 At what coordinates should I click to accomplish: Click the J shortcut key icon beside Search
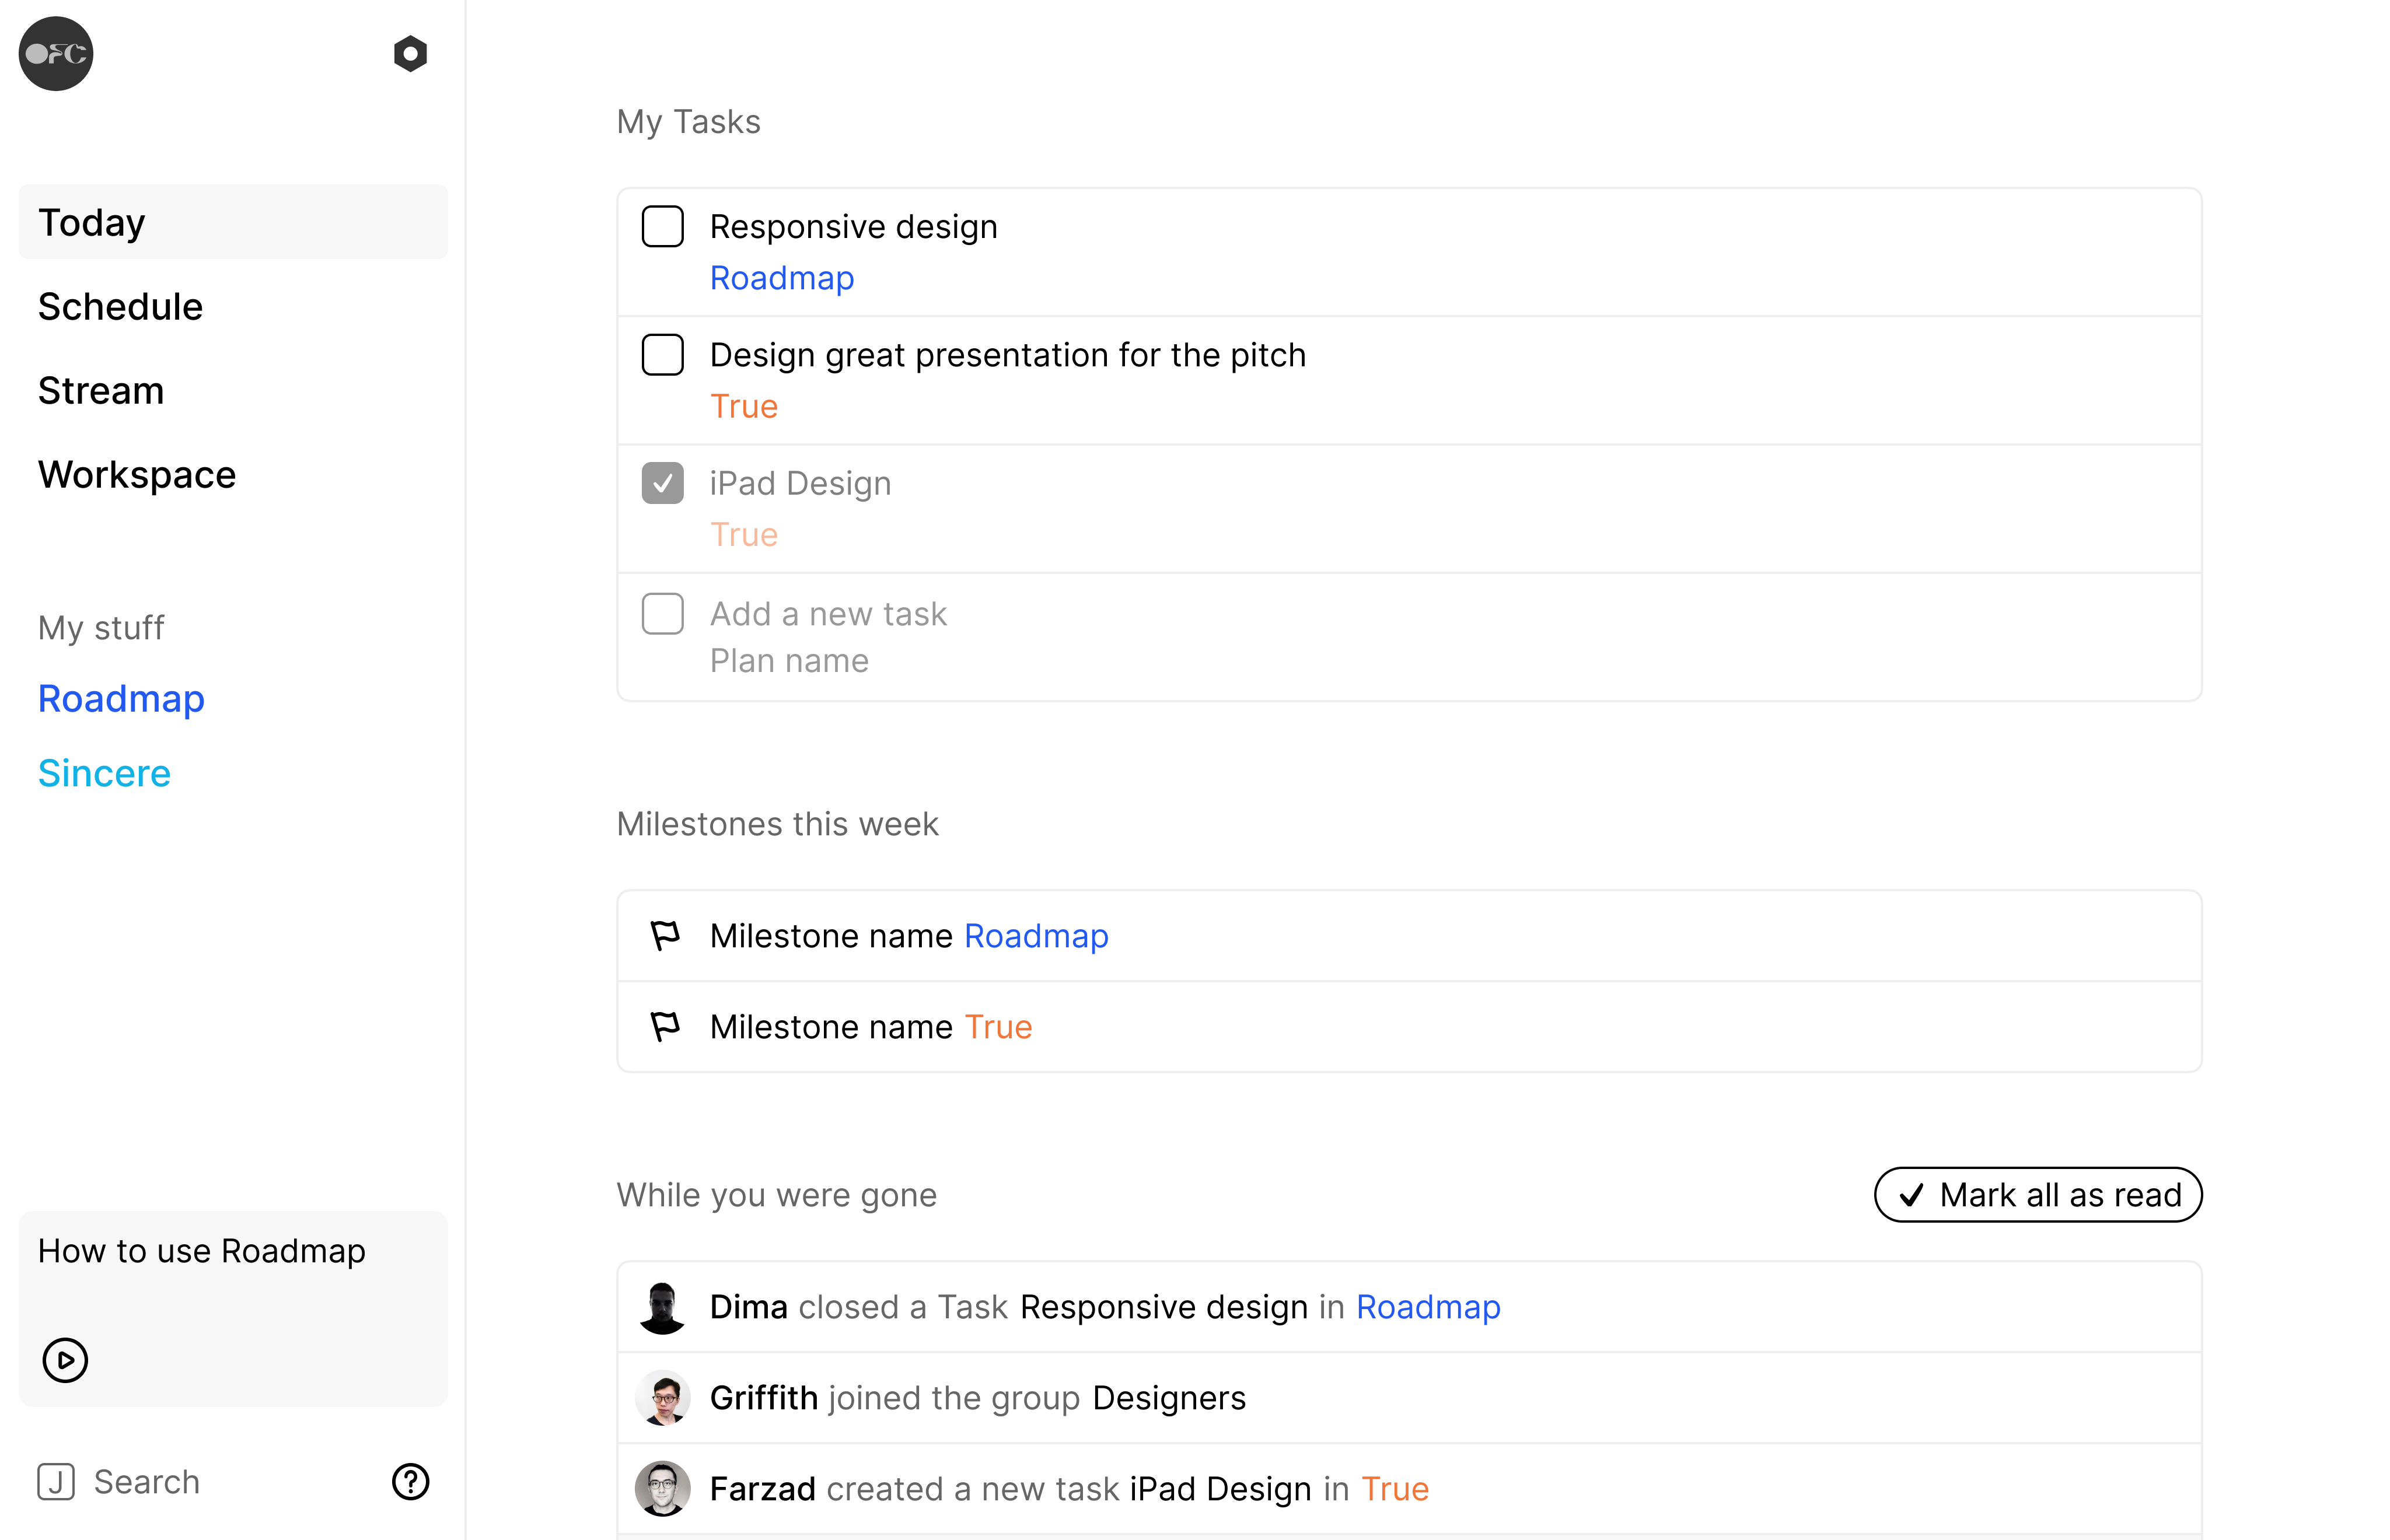click(x=56, y=1482)
